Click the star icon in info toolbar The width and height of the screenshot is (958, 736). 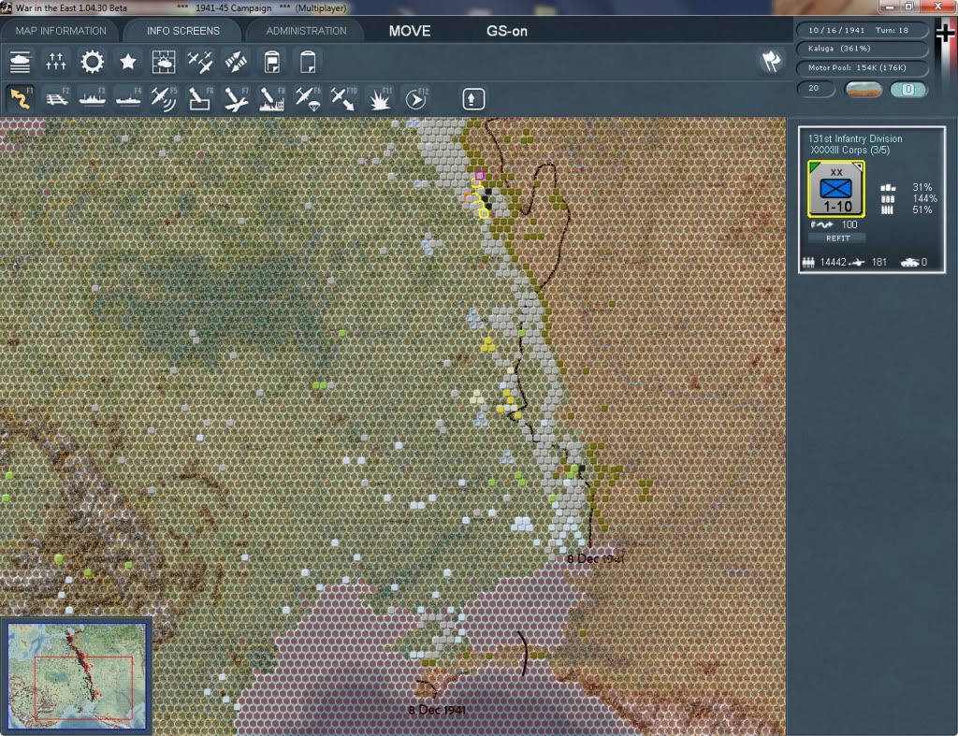point(127,63)
